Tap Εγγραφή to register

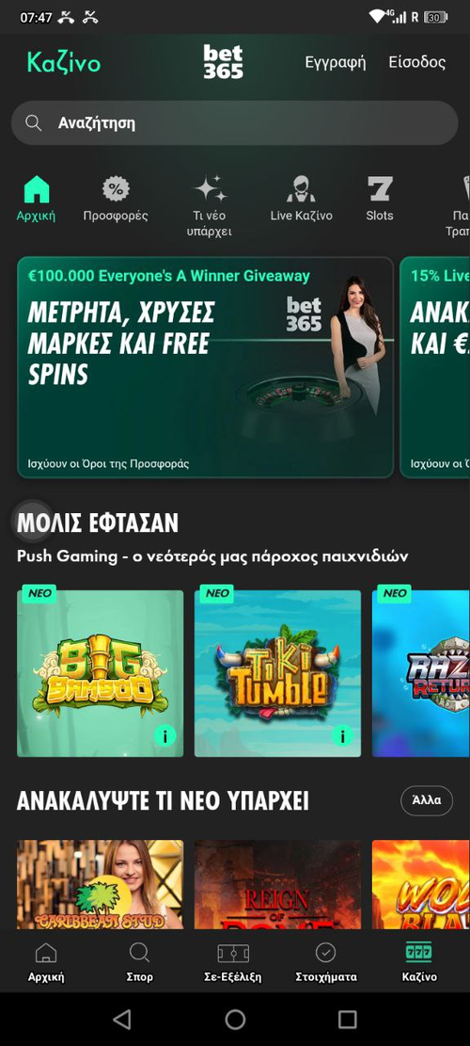point(336,63)
